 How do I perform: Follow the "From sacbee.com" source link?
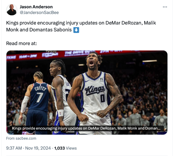21,138
